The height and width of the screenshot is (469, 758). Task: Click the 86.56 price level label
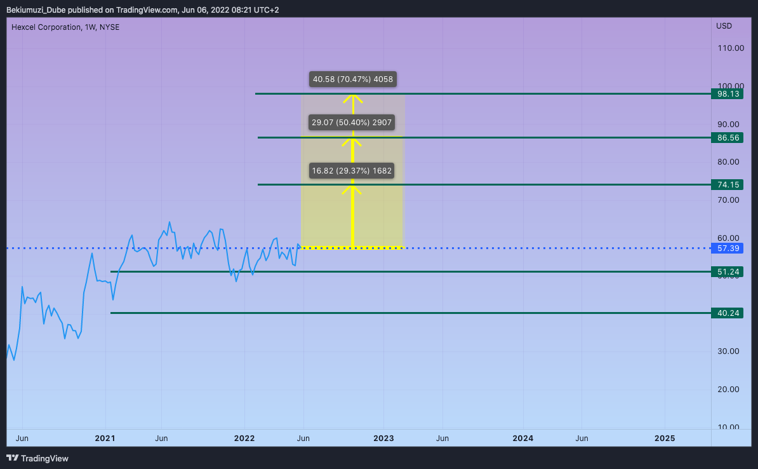727,138
